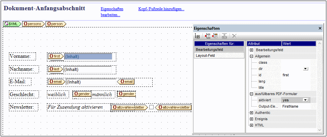Open the dir attribute dropdown

(305, 69)
